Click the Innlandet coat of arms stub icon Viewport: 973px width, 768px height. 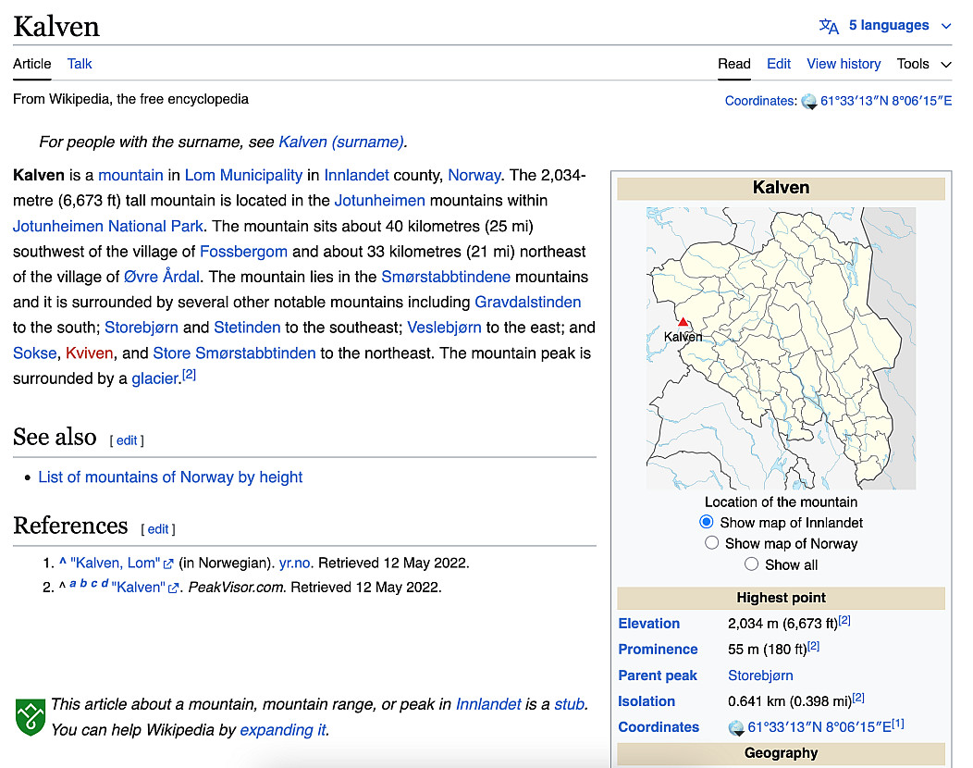[x=30, y=717]
